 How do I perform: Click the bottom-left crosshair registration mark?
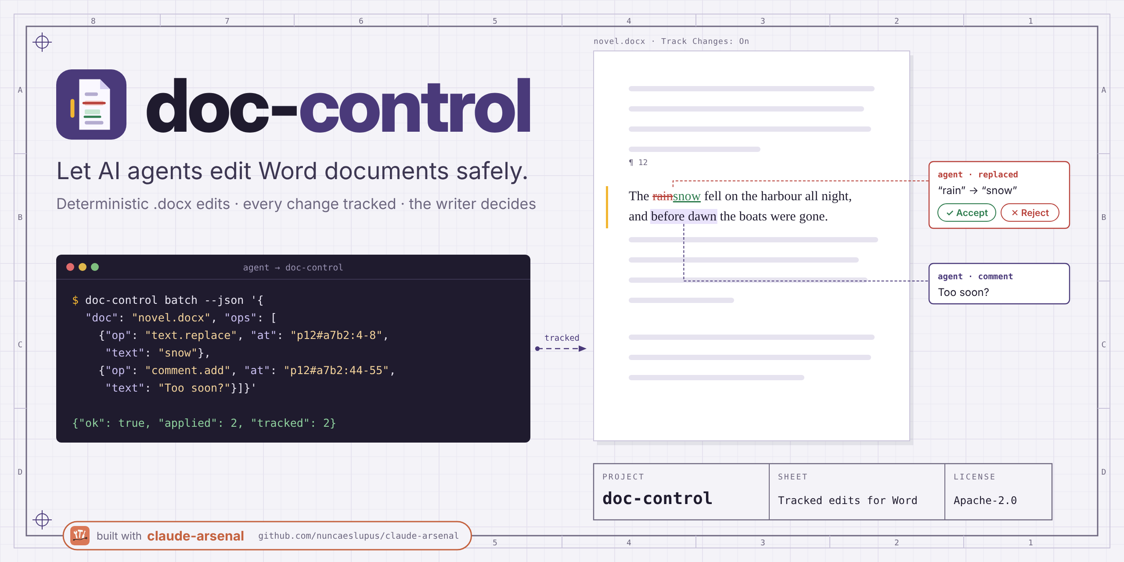click(42, 520)
